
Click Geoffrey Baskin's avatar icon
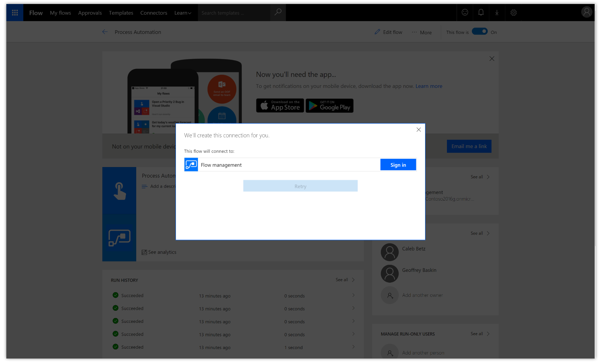pyautogui.click(x=390, y=274)
